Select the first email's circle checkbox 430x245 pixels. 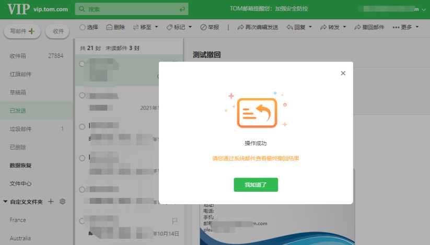[82, 64]
